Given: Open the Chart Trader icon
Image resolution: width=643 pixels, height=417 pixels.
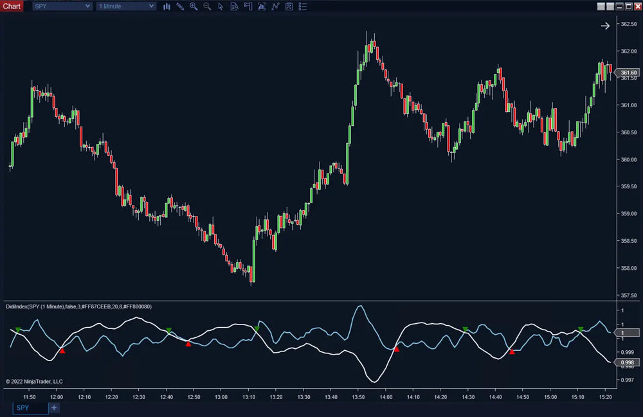Looking at the screenshot, I should point(248,6).
